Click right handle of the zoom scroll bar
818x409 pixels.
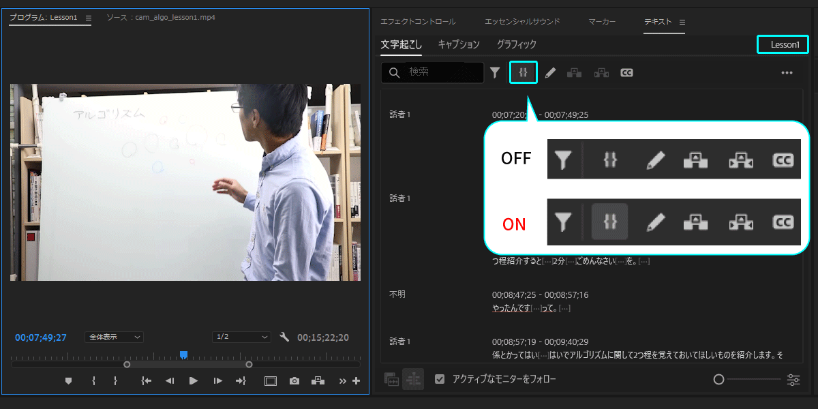(249, 365)
